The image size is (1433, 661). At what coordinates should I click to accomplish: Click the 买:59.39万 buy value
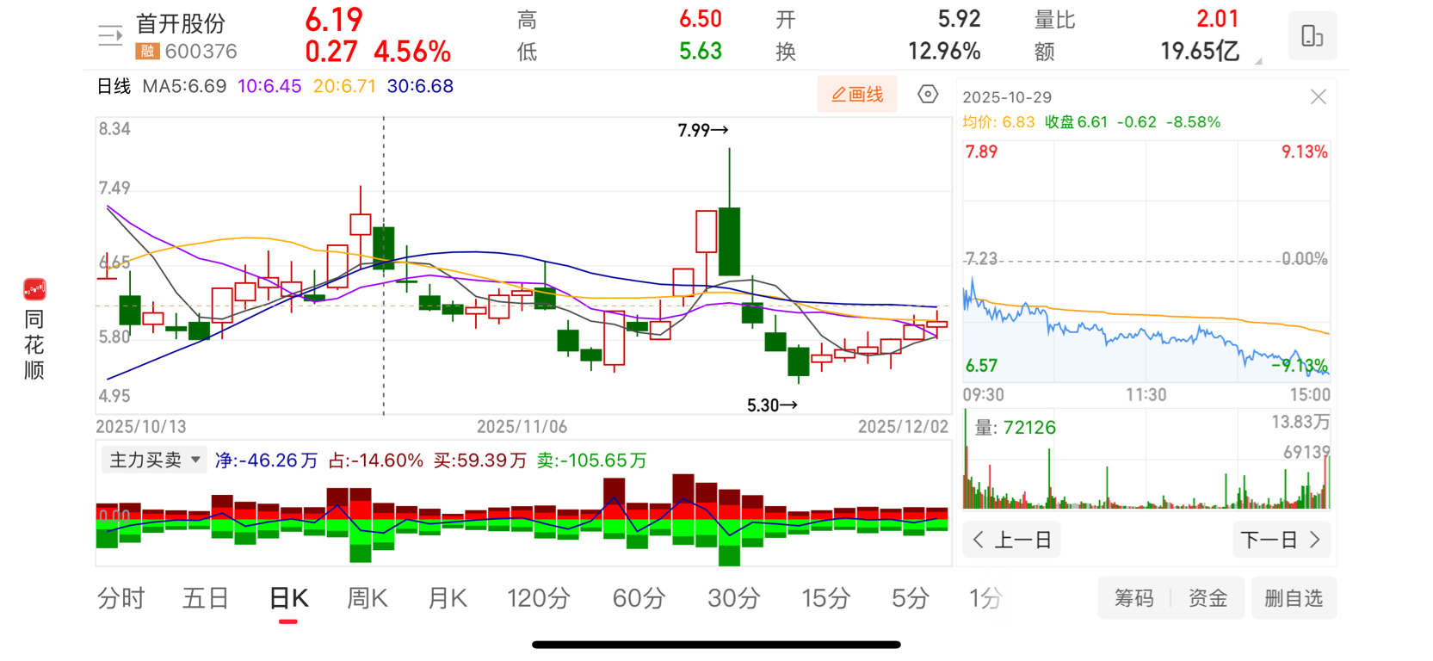pyautogui.click(x=480, y=460)
